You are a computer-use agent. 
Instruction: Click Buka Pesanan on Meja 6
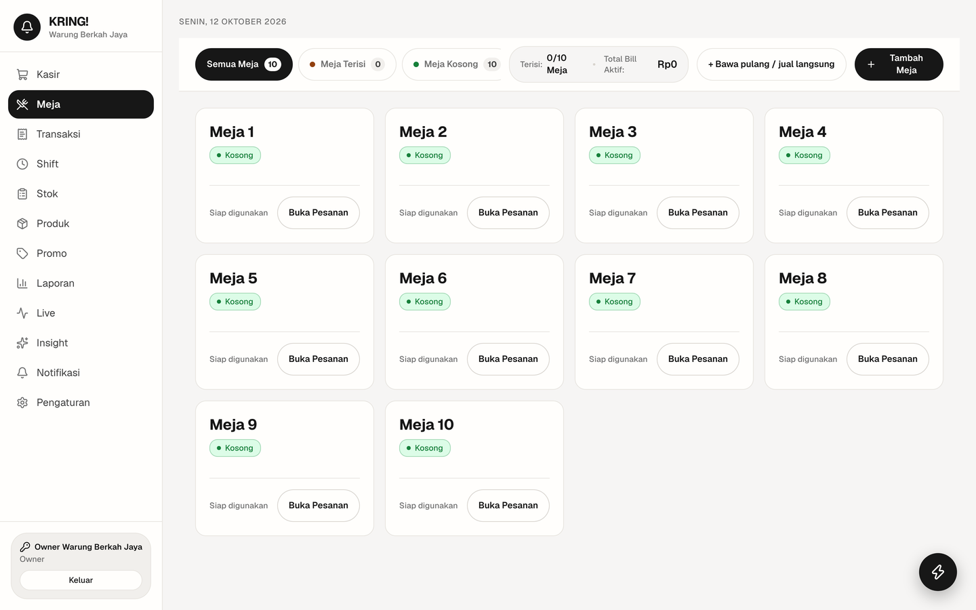click(508, 359)
